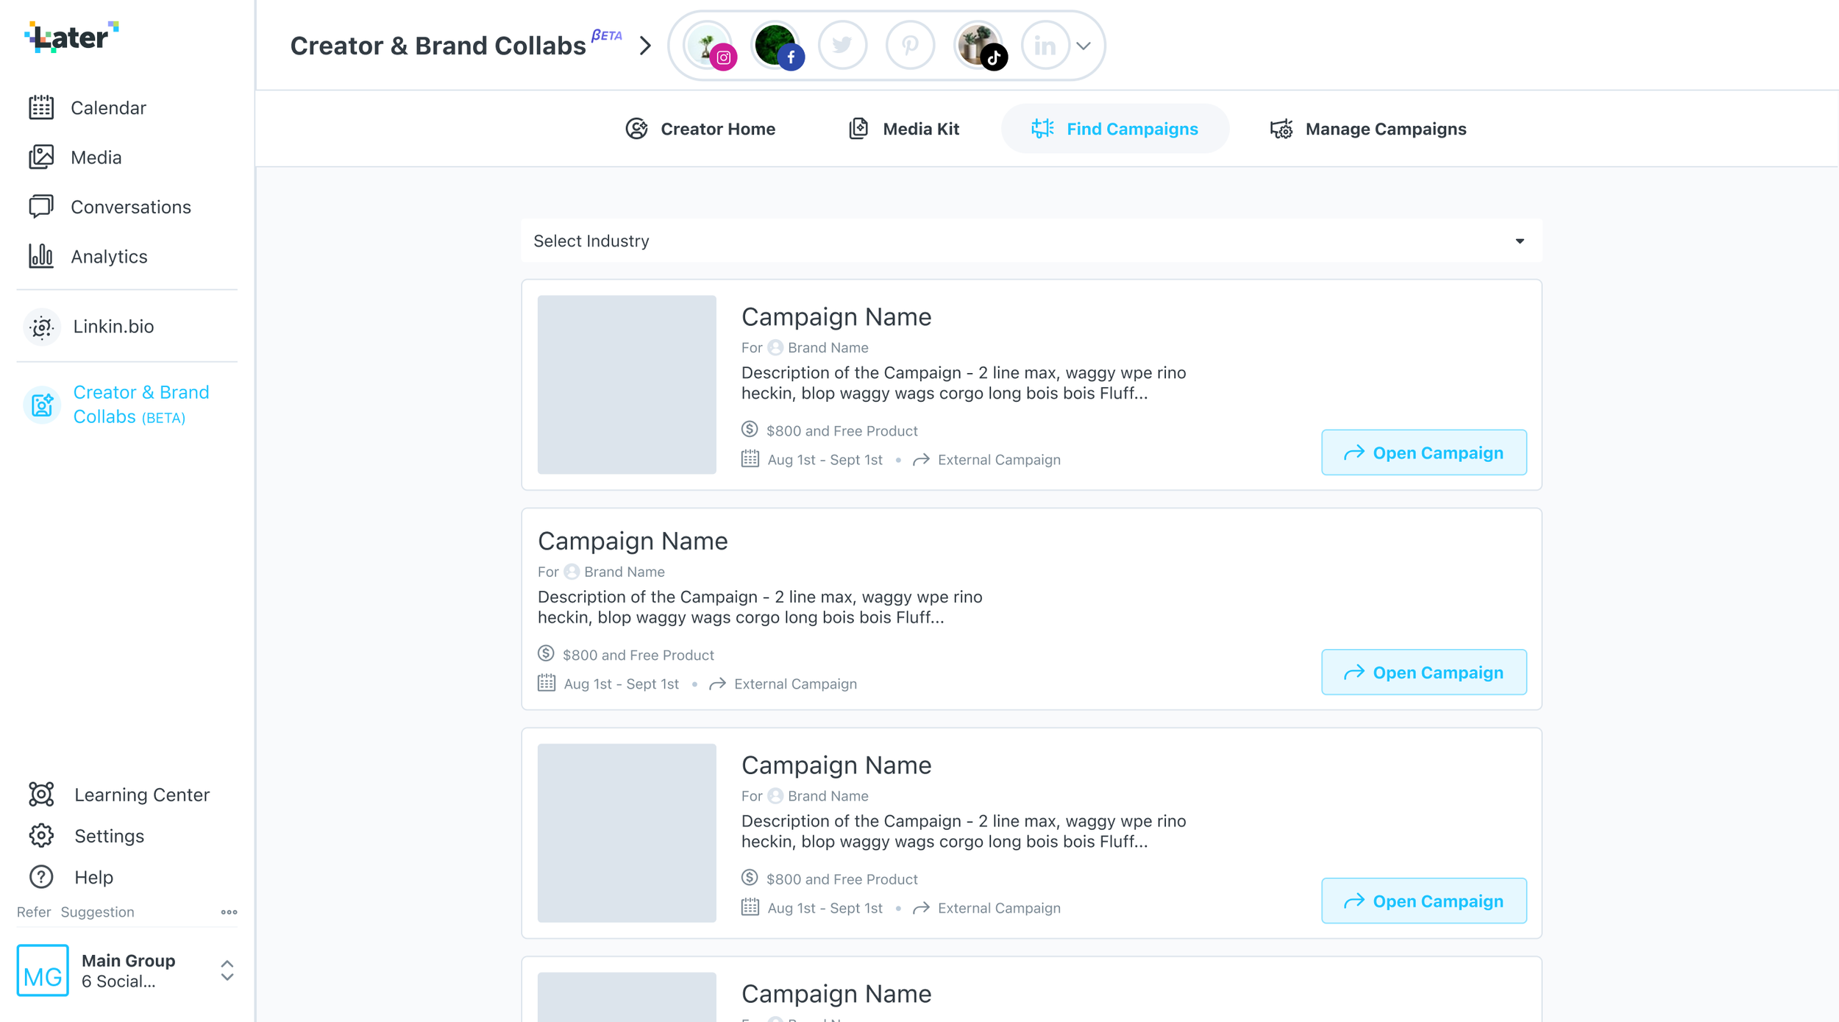Click the greyed-out LinkedIn profile icon
Viewport: 1839px width, 1022px height.
pyautogui.click(x=1045, y=46)
